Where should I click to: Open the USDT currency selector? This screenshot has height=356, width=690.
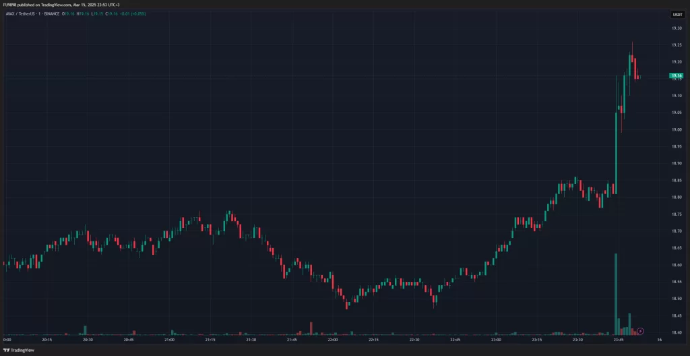677,14
